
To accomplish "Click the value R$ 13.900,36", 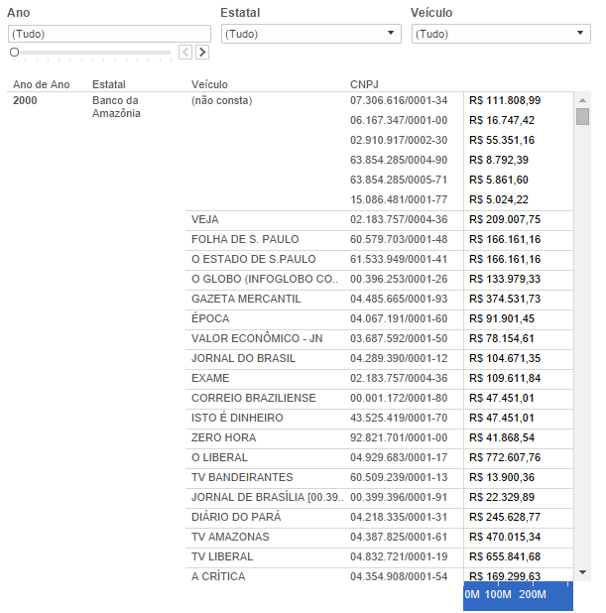I will point(502,477).
